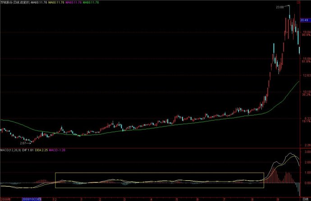The image size is (311, 201).
Task: Click the 2008年 year label on the time axis
Action: [x=5, y=198]
